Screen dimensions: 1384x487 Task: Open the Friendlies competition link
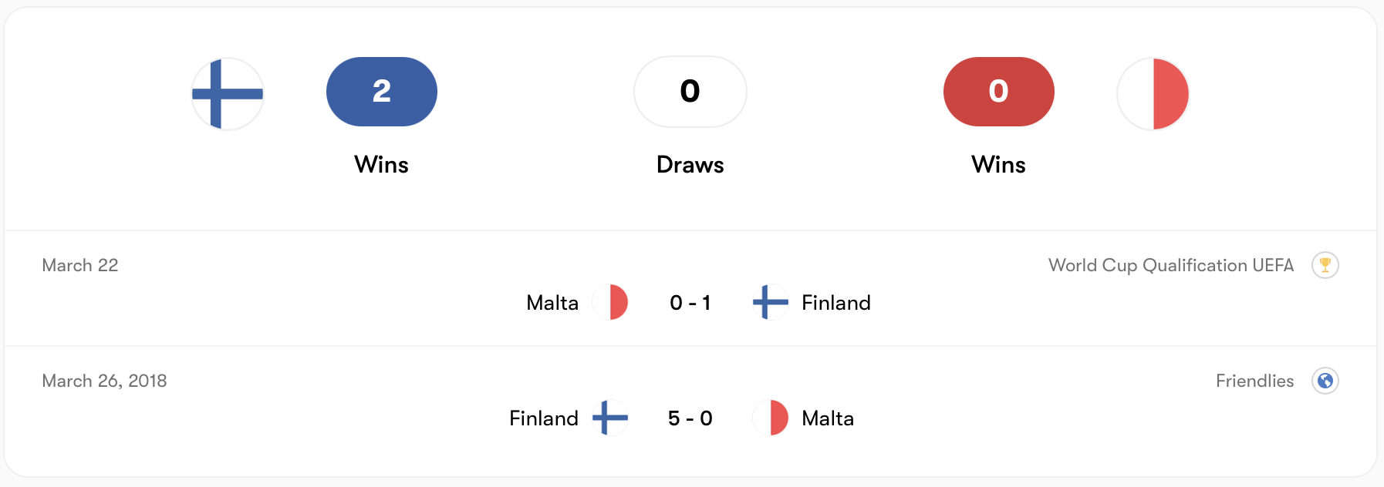click(1254, 381)
